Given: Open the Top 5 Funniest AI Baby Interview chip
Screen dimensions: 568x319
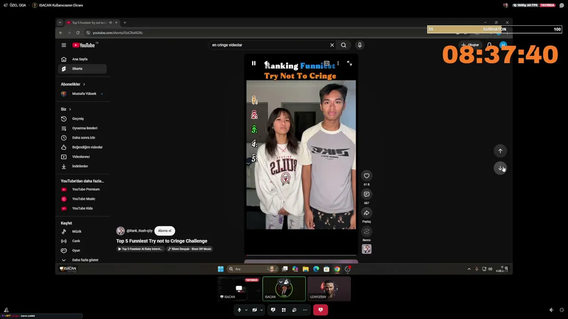Looking at the screenshot, I should click(x=140, y=249).
